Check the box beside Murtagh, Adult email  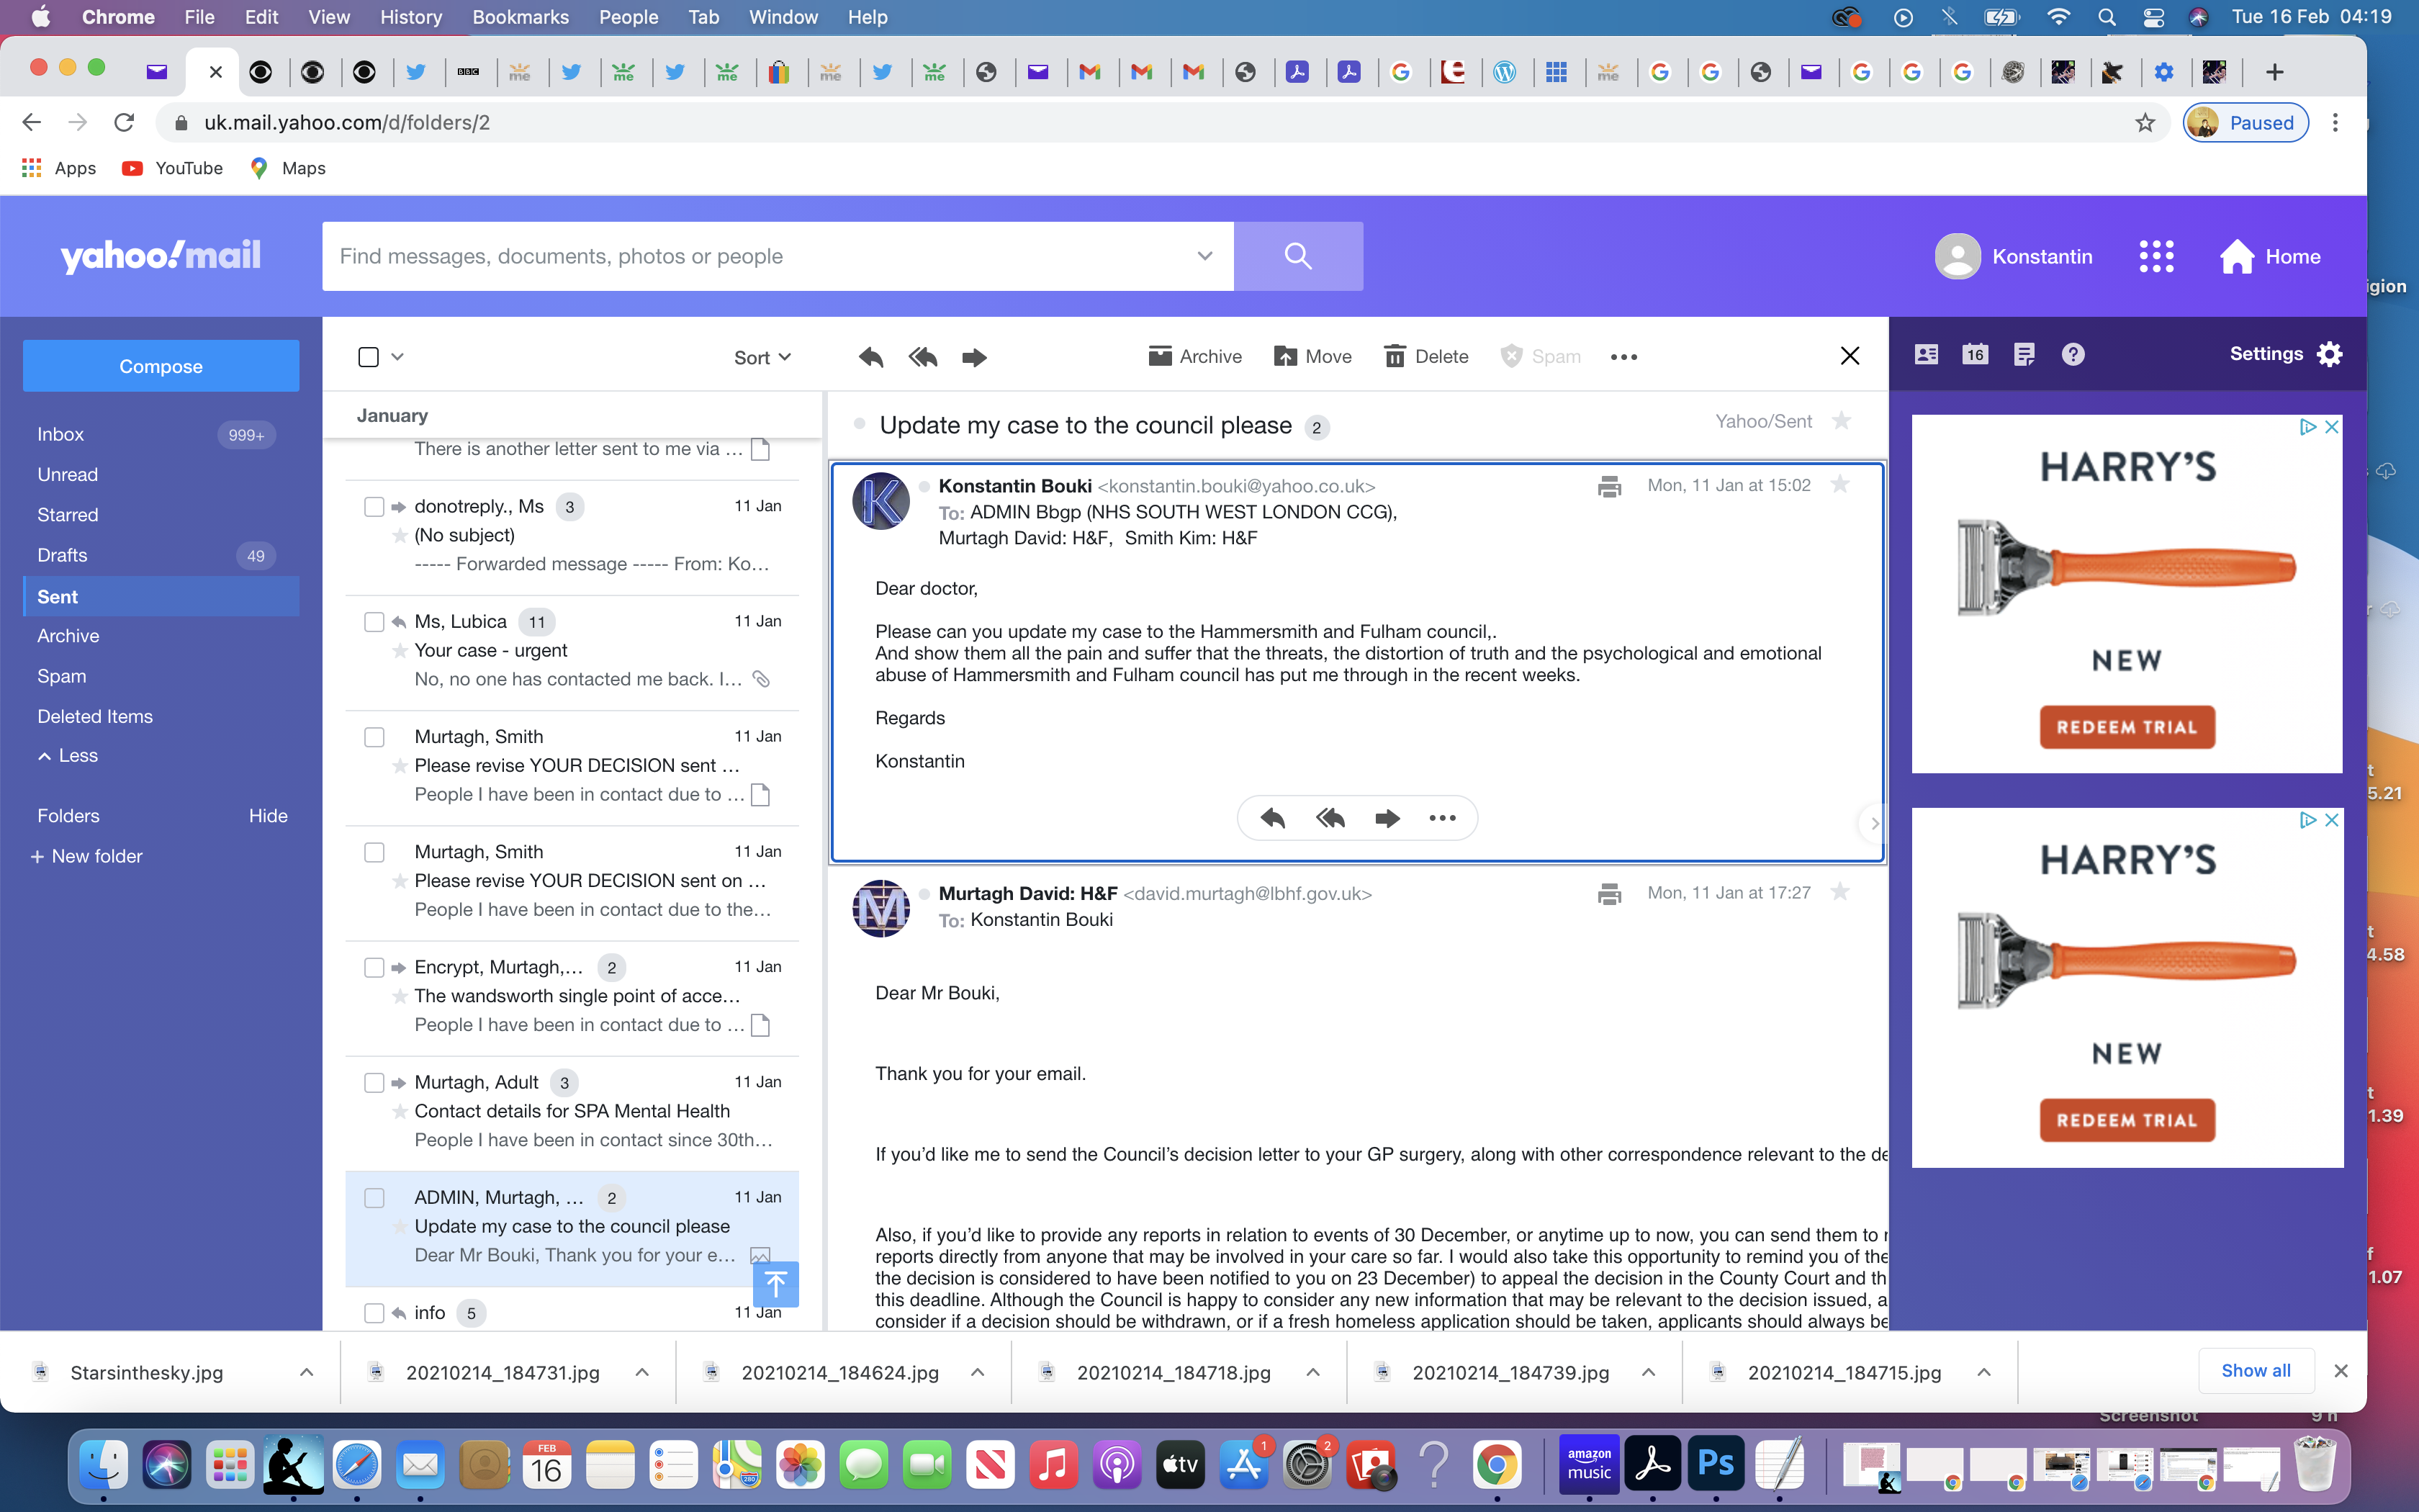(x=374, y=1083)
